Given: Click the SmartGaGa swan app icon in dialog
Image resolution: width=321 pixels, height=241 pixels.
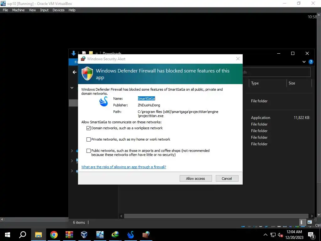Looking at the screenshot, I should click(x=103, y=101).
